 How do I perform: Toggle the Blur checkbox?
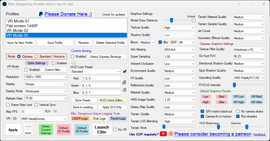pos(160,42)
